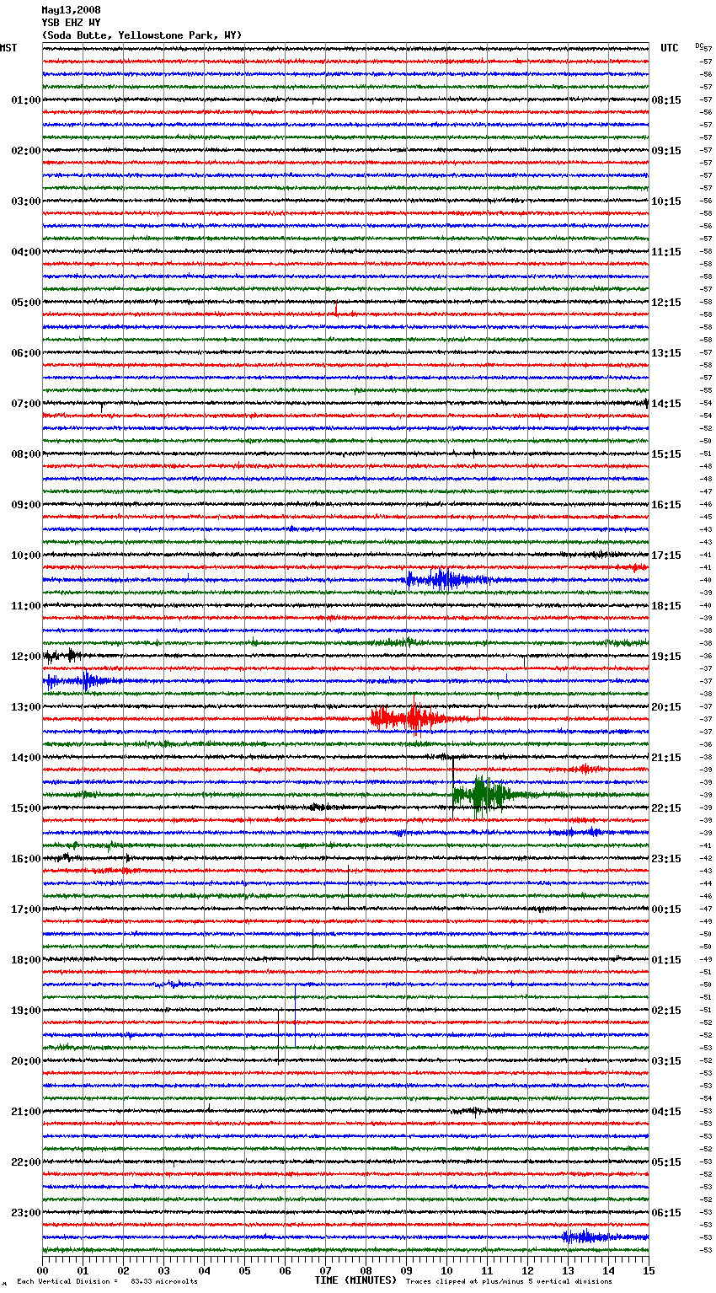Click the 03 minute tick label

coord(164,1271)
